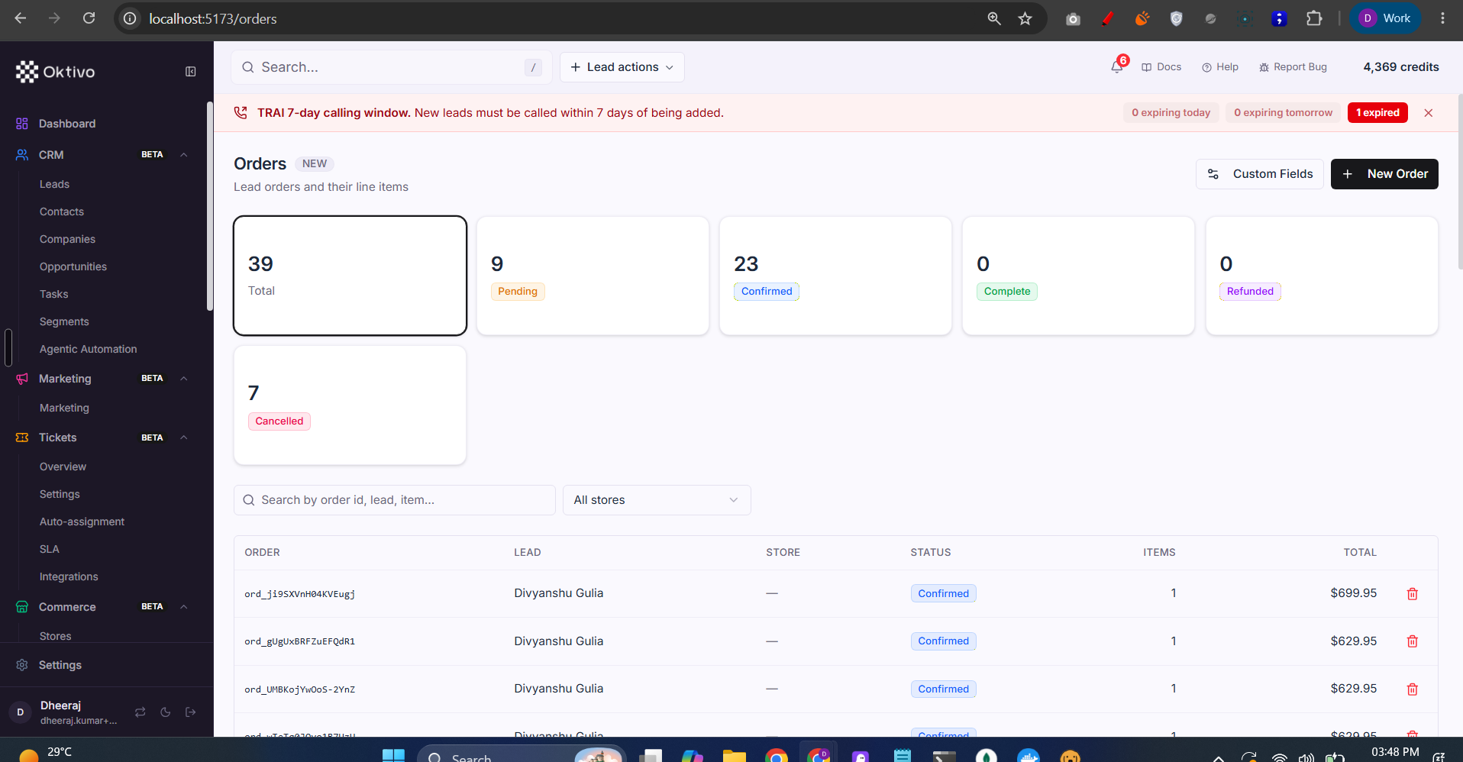Image resolution: width=1463 pixels, height=762 pixels.
Task: Open Agentic Automation
Action: click(x=89, y=349)
